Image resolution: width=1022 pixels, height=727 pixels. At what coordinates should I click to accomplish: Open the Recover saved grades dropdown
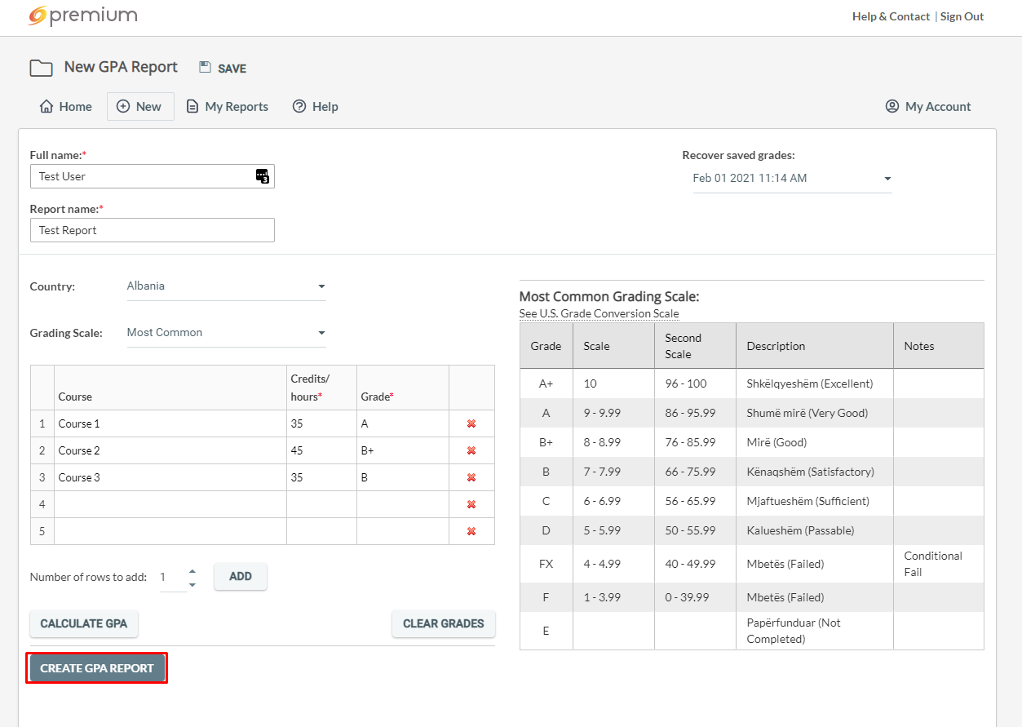coord(791,179)
